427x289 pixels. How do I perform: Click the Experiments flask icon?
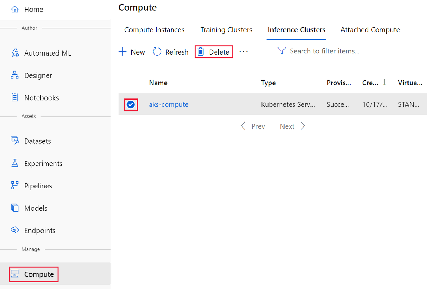coord(15,163)
